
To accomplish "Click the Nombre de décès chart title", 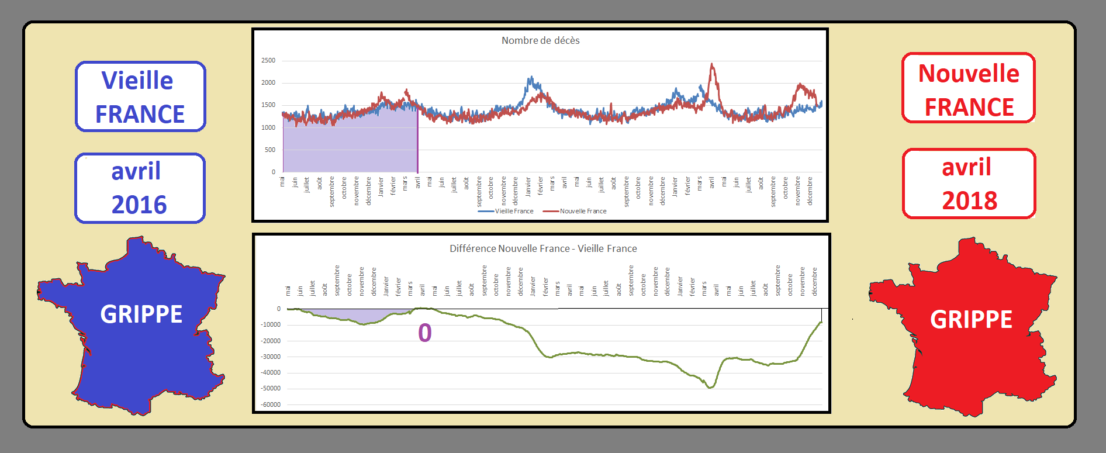I will click(x=540, y=40).
